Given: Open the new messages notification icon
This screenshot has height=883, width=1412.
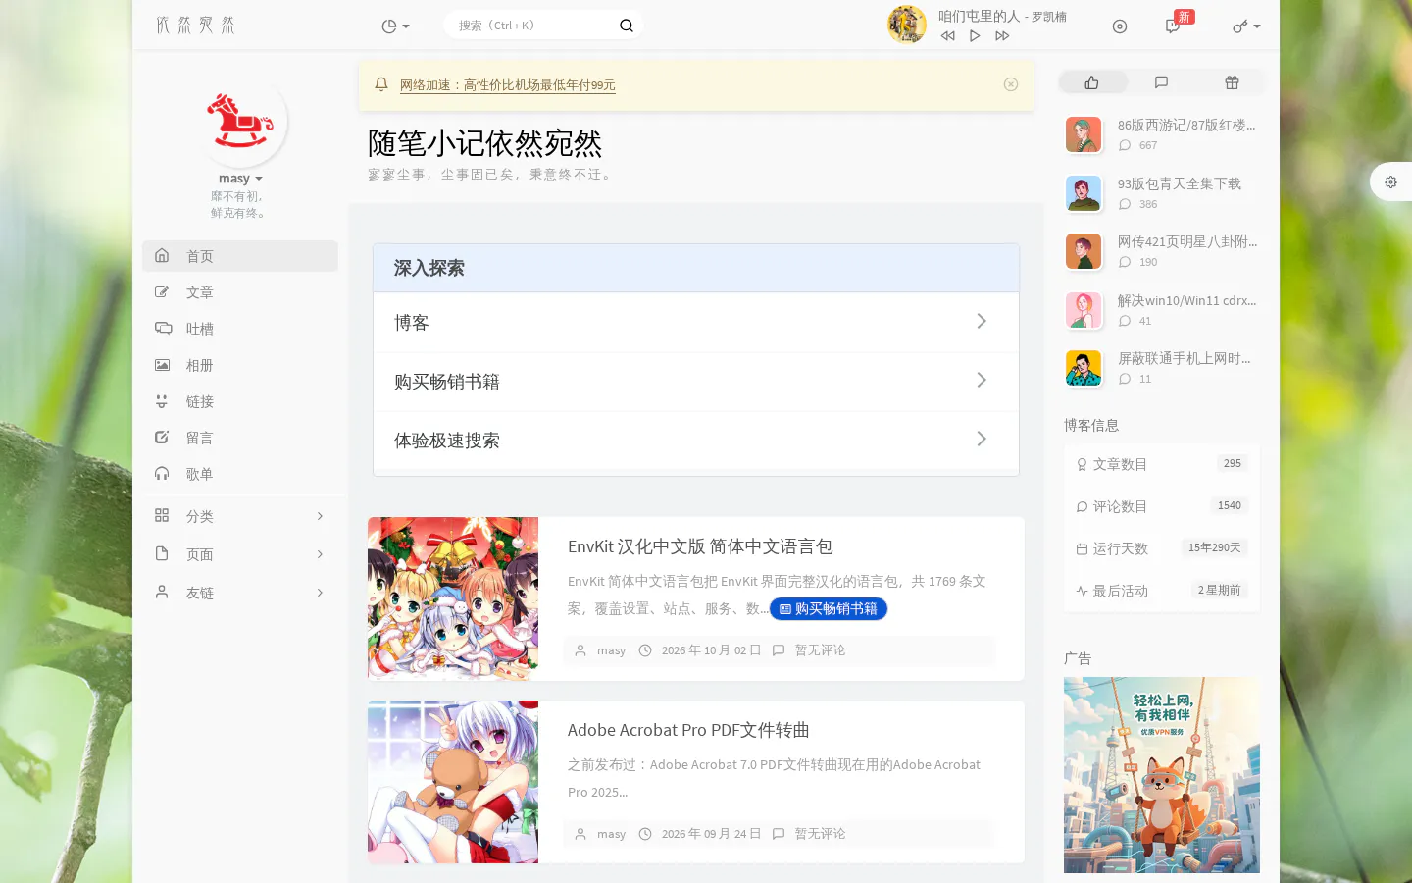Looking at the screenshot, I should (1173, 26).
